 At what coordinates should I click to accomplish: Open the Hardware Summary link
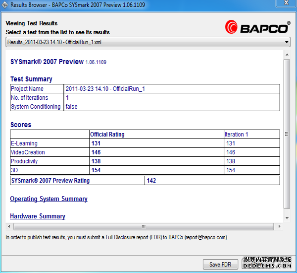[38, 216]
